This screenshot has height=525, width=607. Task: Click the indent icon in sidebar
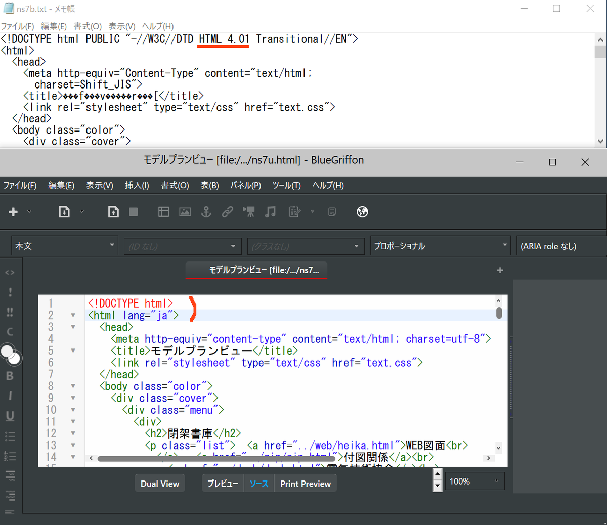tap(10, 496)
